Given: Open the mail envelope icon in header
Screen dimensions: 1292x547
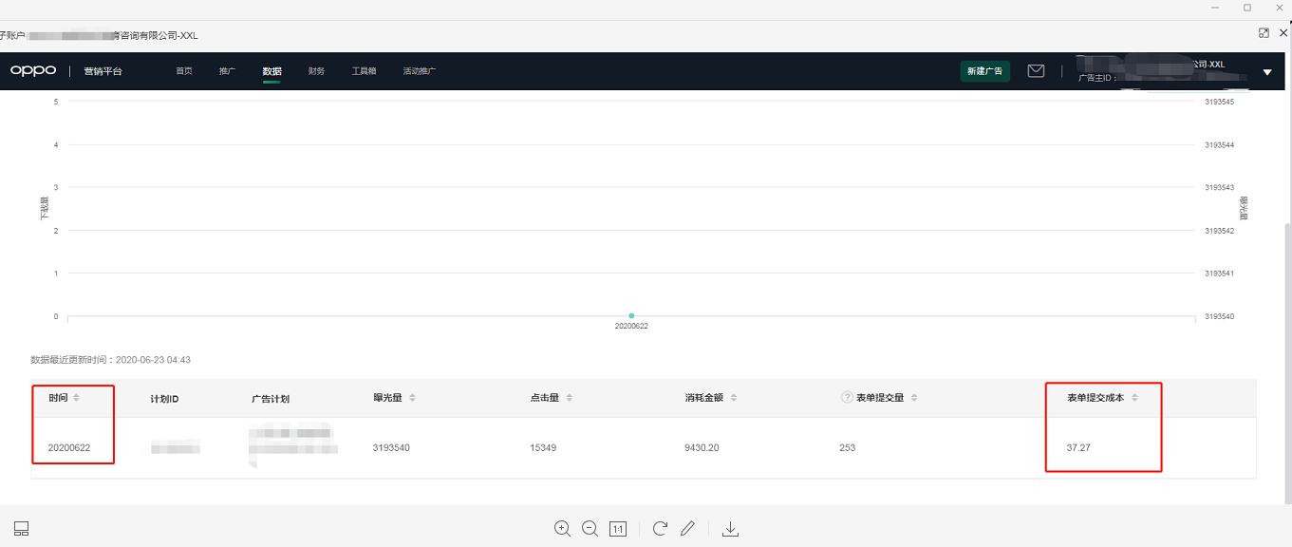Looking at the screenshot, I should (1036, 71).
